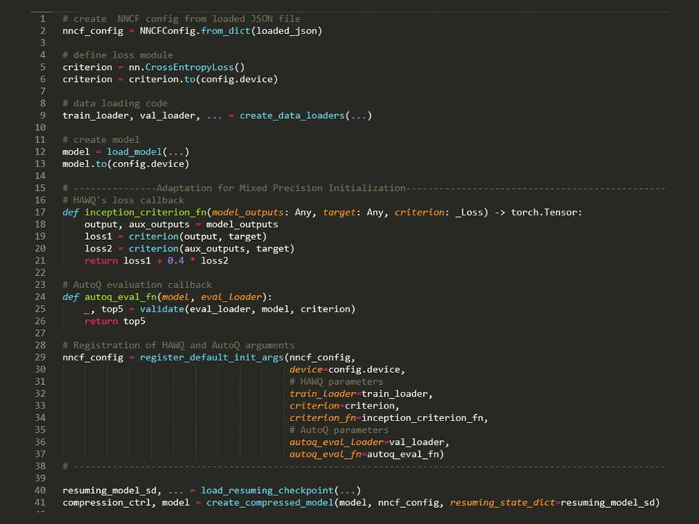Click on nn.CrossEntropyLoss() call
The width and height of the screenshot is (699, 524).
coord(187,67)
